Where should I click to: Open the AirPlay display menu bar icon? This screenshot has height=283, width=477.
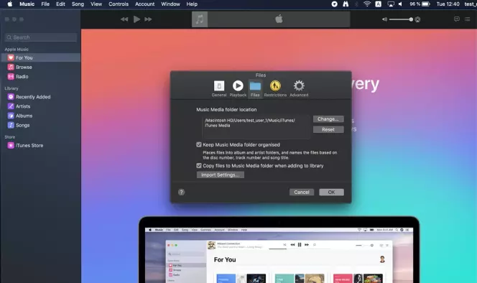pyautogui.click(x=391, y=4)
